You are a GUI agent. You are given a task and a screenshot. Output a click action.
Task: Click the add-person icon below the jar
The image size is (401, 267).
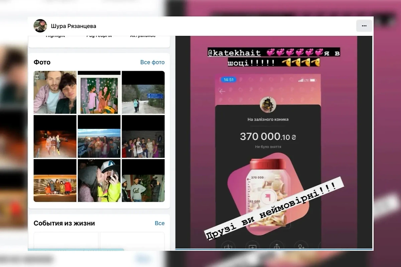tap(301, 246)
